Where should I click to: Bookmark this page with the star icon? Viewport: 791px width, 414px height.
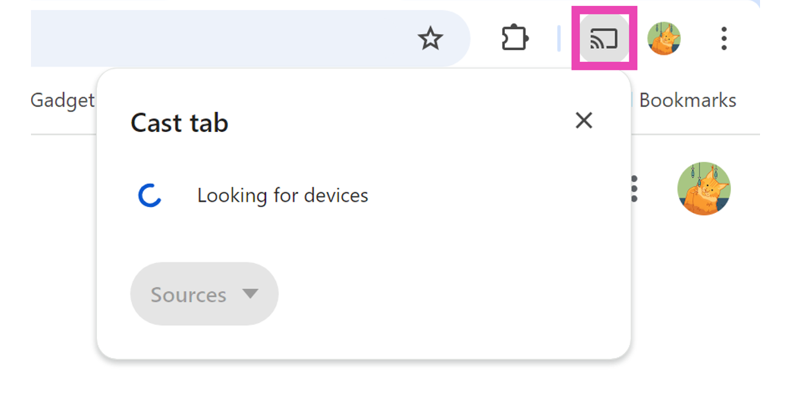tap(430, 39)
